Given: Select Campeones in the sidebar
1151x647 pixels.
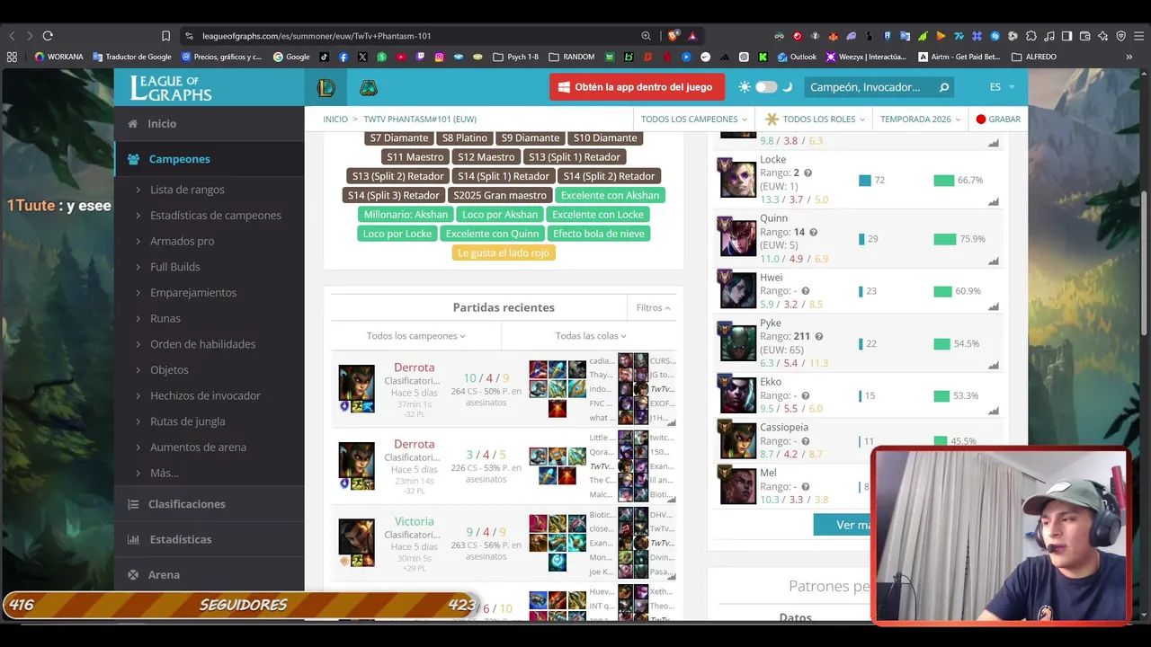Looking at the screenshot, I should (210, 159).
